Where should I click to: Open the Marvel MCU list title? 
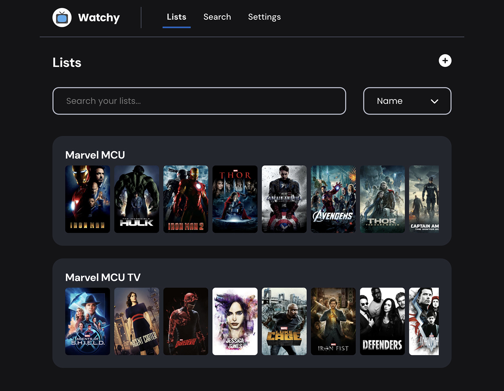[x=95, y=155]
